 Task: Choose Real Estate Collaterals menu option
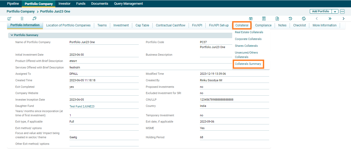point(249,32)
